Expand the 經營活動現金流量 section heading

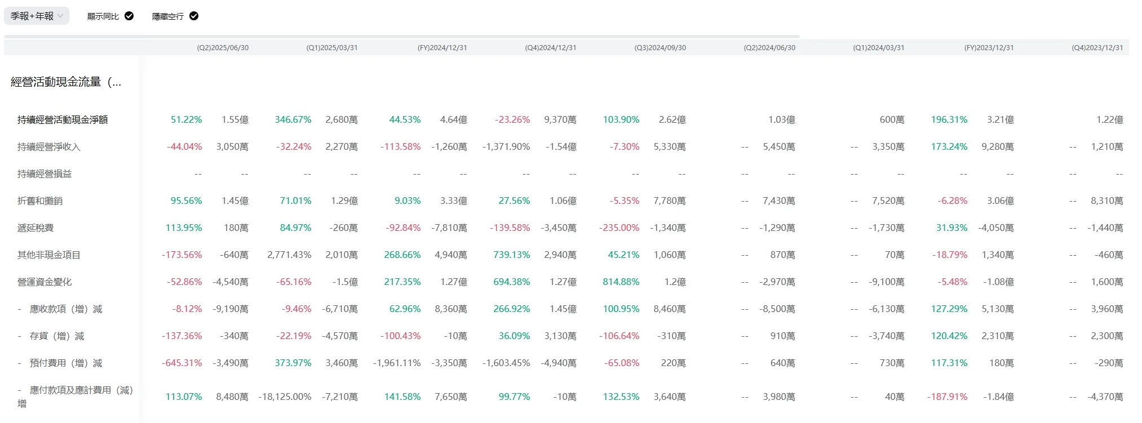(65, 82)
